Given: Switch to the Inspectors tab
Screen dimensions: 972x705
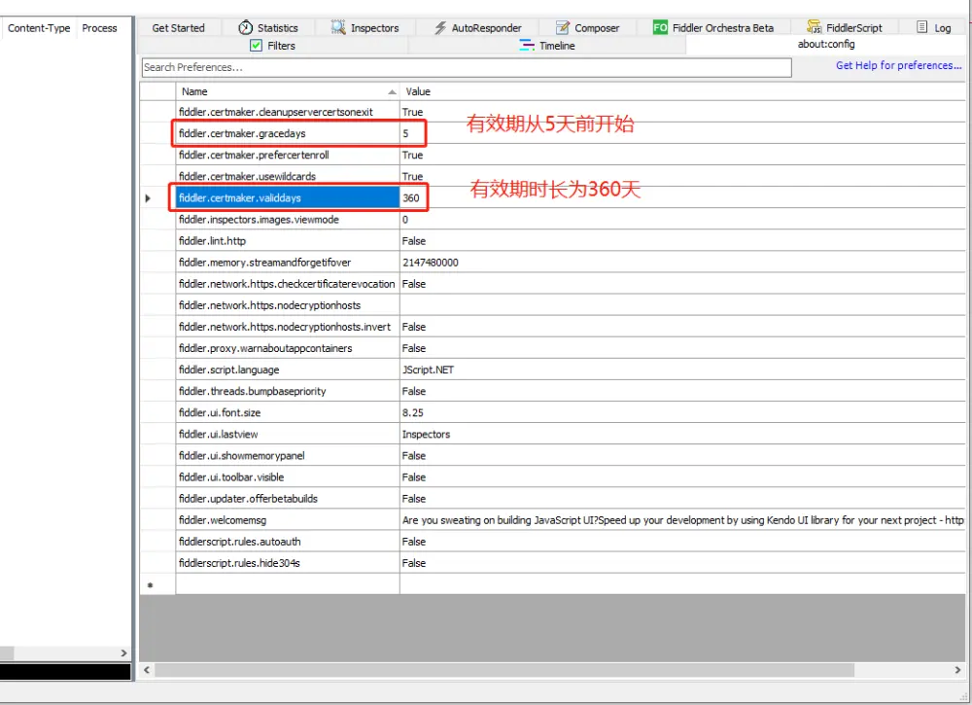Looking at the screenshot, I should coord(365,28).
